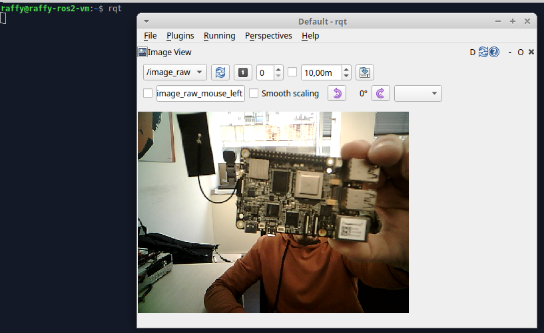Expand the /image_raw topic dropdown

coord(175,72)
